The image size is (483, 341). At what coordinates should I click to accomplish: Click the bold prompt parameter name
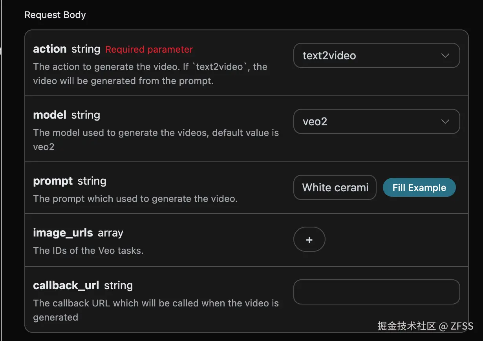point(53,181)
